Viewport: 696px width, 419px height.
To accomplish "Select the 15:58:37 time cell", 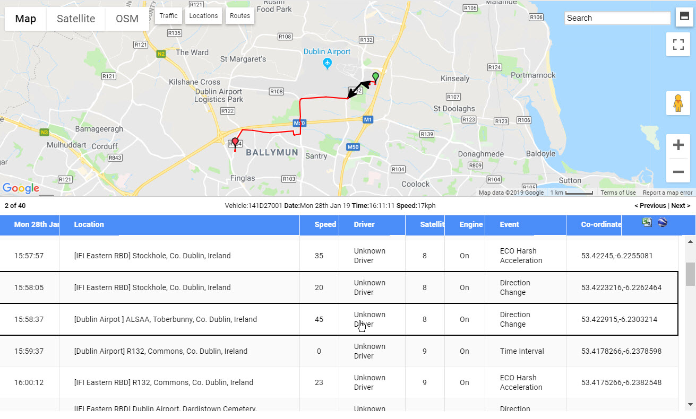I will coord(29,319).
